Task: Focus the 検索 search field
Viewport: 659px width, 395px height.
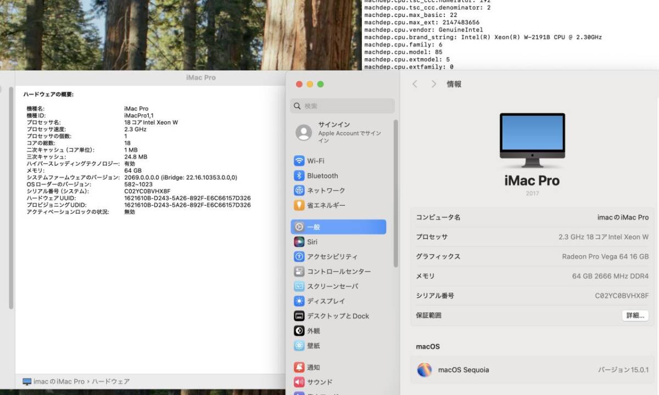Action: [342, 106]
